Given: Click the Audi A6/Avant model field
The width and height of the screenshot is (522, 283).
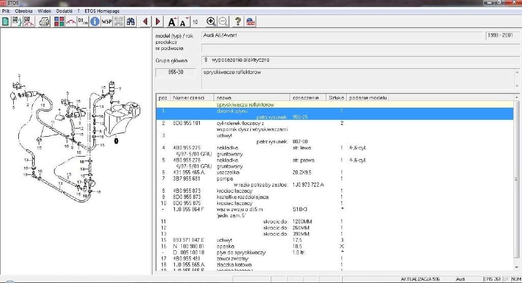Looking at the screenshot, I should coord(342,36).
